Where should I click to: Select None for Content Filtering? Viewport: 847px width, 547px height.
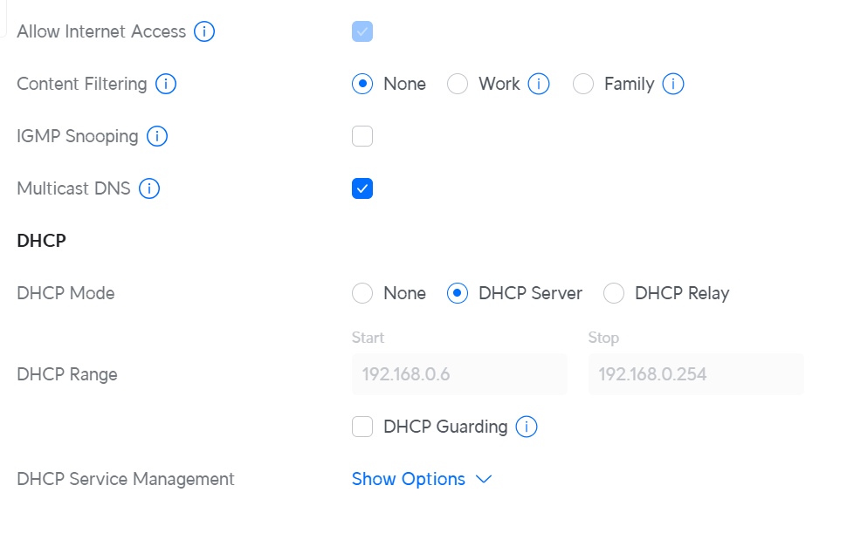(x=362, y=85)
